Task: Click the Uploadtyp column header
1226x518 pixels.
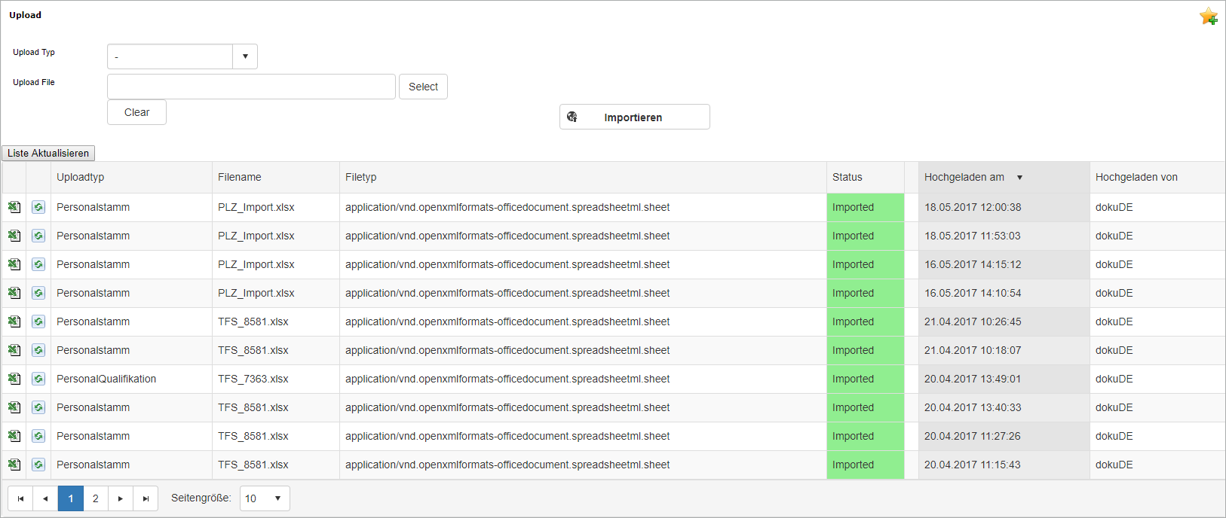Action: pyautogui.click(x=131, y=177)
